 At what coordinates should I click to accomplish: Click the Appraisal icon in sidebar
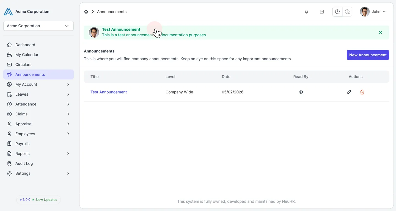pos(9,124)
